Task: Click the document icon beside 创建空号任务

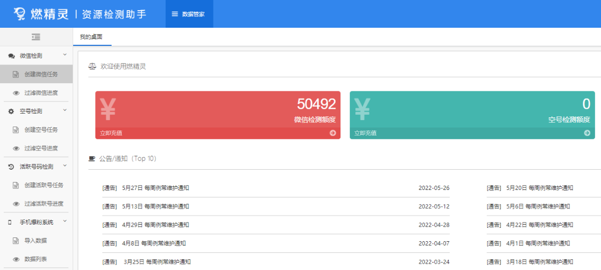Action: pyautogui.click(x=16, y=130)
